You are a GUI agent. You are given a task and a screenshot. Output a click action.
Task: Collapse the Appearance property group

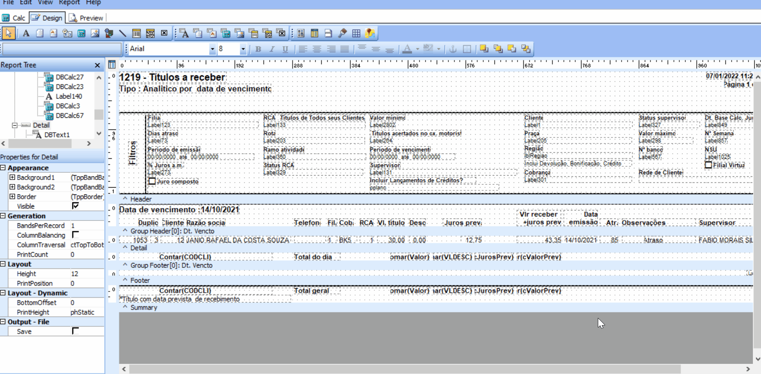click(3, 168)
